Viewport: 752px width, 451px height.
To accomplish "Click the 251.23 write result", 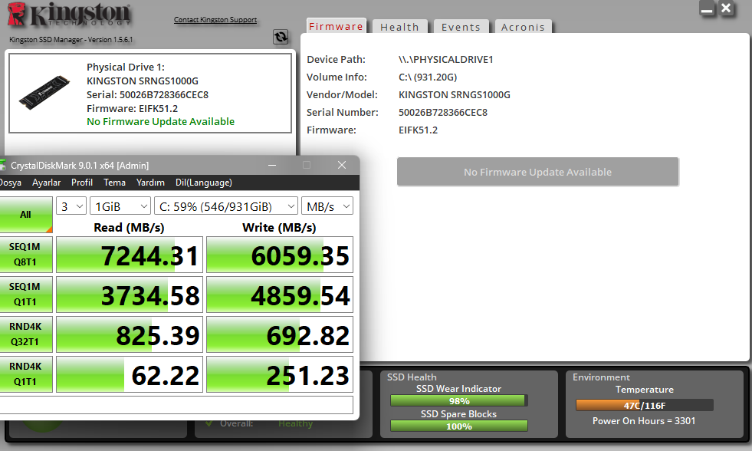I will click(280, 374).
